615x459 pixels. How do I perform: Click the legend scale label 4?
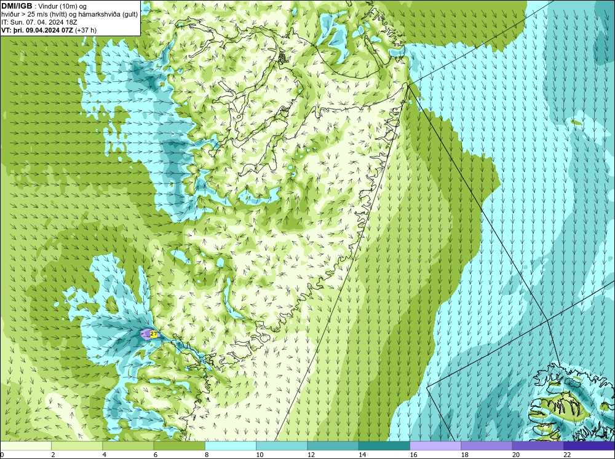(105, 455)
